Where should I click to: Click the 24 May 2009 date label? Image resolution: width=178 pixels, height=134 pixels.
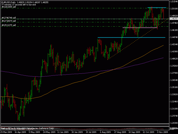[49, 132]
